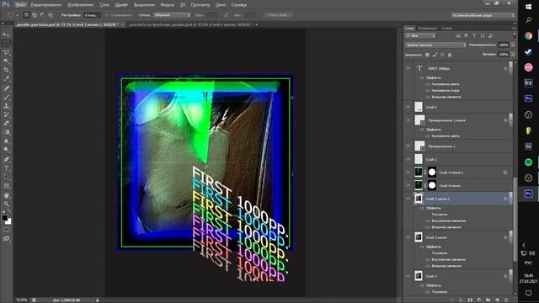The image size is (539, 303).
Task: Select the Brush tool
Action: pos(6,97)
